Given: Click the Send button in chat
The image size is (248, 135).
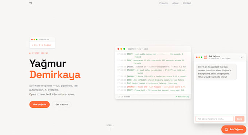Looking at the screenshot, I should (x=240, y=119).
